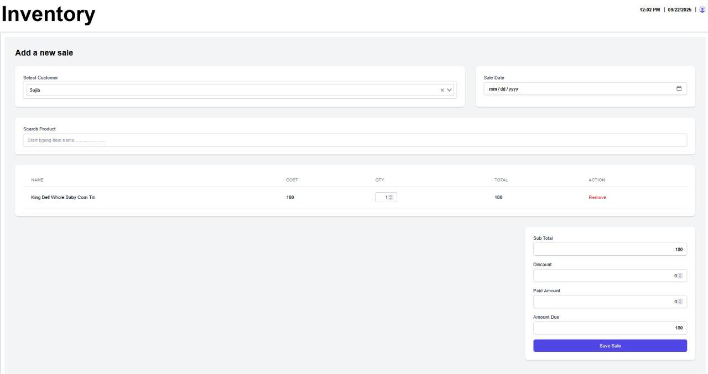Click the Inventory page heading
The height and width of the screenshot is (374, 708).
coord(48,14)
